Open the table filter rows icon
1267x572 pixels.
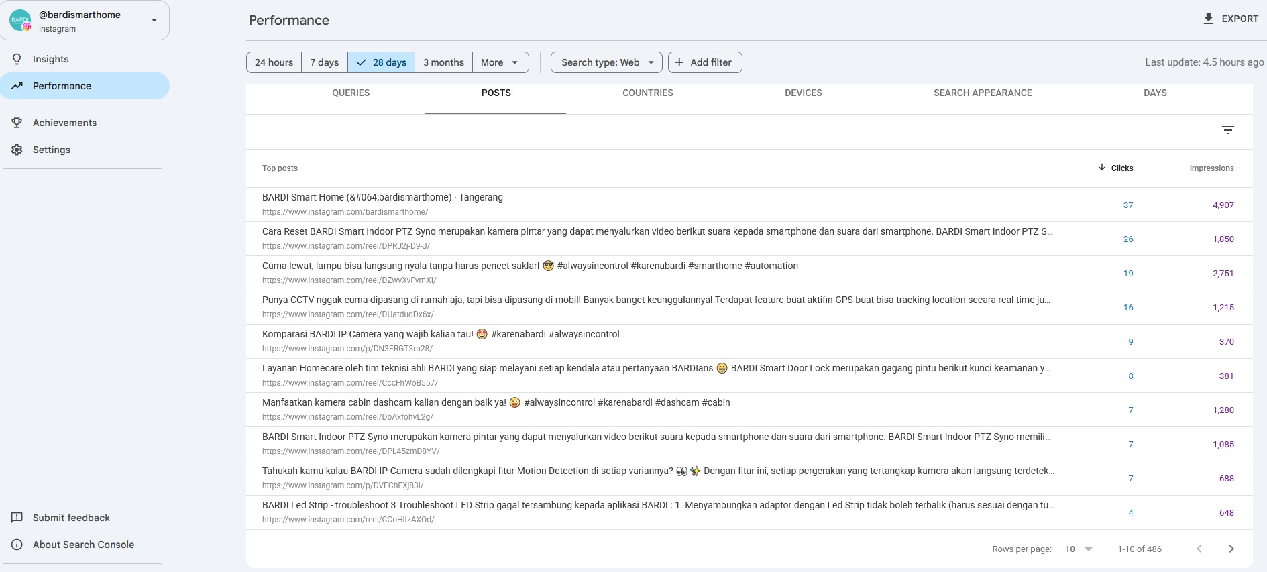1228,130
